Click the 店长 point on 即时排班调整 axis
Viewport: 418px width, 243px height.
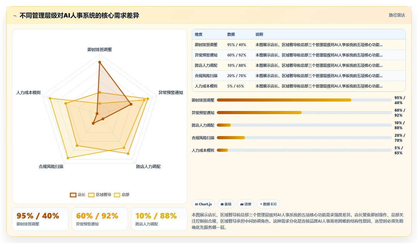pos(99,62)
